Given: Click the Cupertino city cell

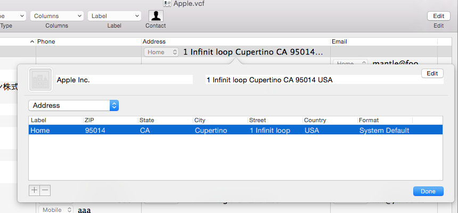Looking at the screenshot, I should pyautogui.click(x=211, y=130).
